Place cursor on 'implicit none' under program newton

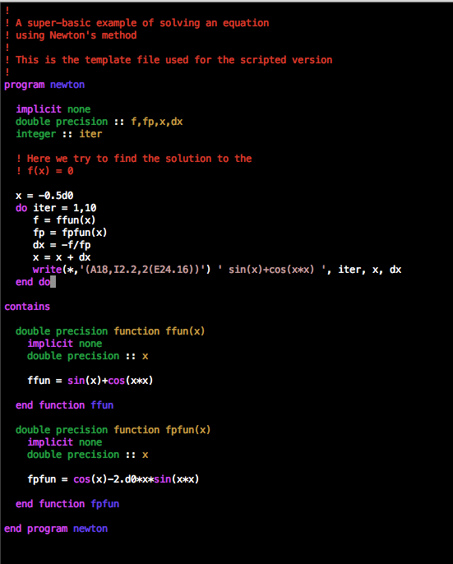(53, 109)
